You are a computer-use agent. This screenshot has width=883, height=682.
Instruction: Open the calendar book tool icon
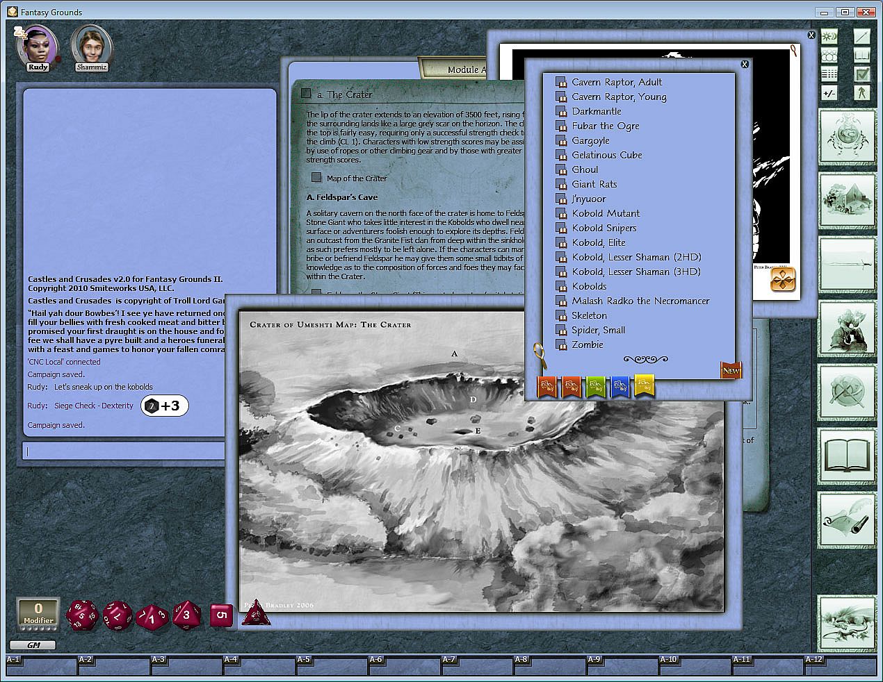pyautogui.click(x=861, y=55)
